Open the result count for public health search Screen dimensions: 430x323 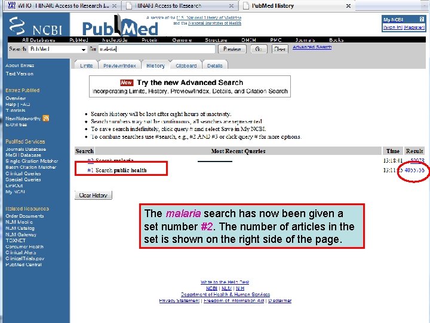(x=414, y=170)
